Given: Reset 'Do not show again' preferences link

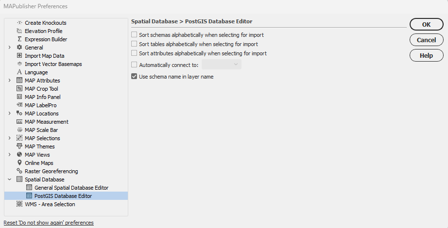Looking at the screenshot, I should pos(49,223).
